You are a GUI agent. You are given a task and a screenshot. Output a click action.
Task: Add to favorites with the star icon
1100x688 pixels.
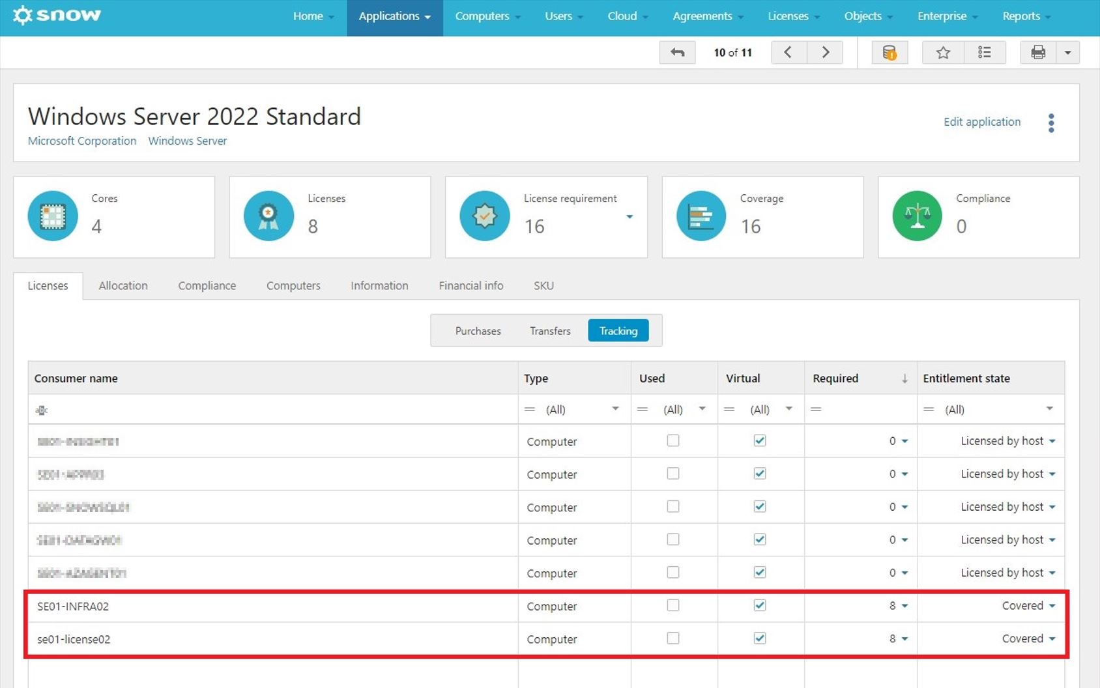tap(943, 53)
